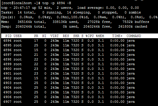
Task: Click PID 4907 in the thread list
Action: 7,102
